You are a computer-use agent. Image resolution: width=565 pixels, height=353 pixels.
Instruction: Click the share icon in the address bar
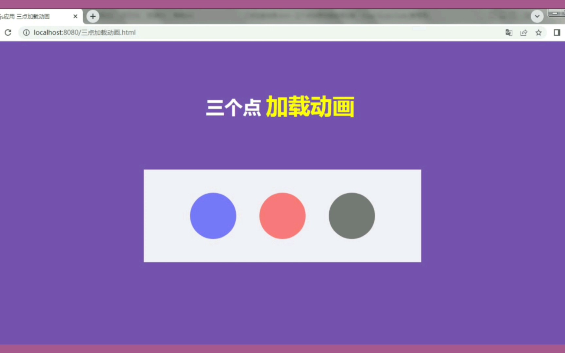point(524,32)
